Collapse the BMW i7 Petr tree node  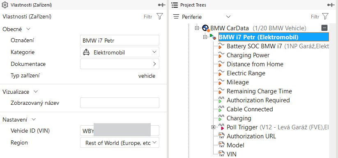pos(205,37)
